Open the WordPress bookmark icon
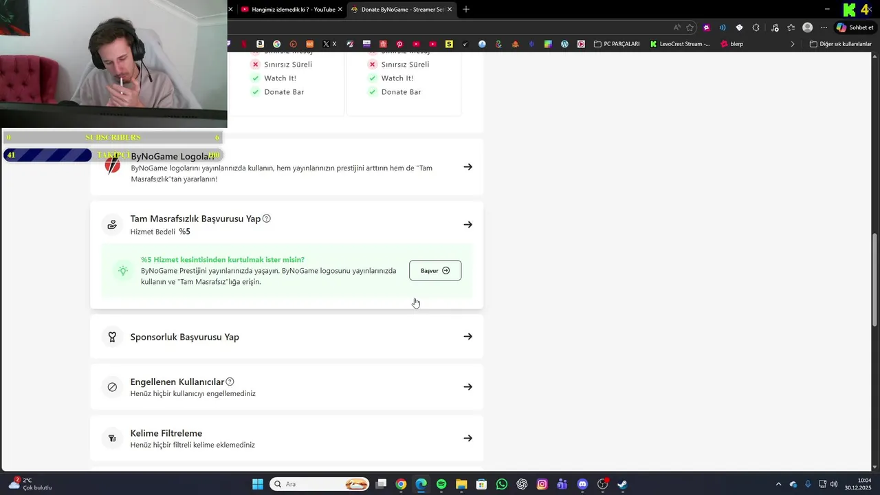Viewport: 880px width, 495px height. [x=564, y=44]
